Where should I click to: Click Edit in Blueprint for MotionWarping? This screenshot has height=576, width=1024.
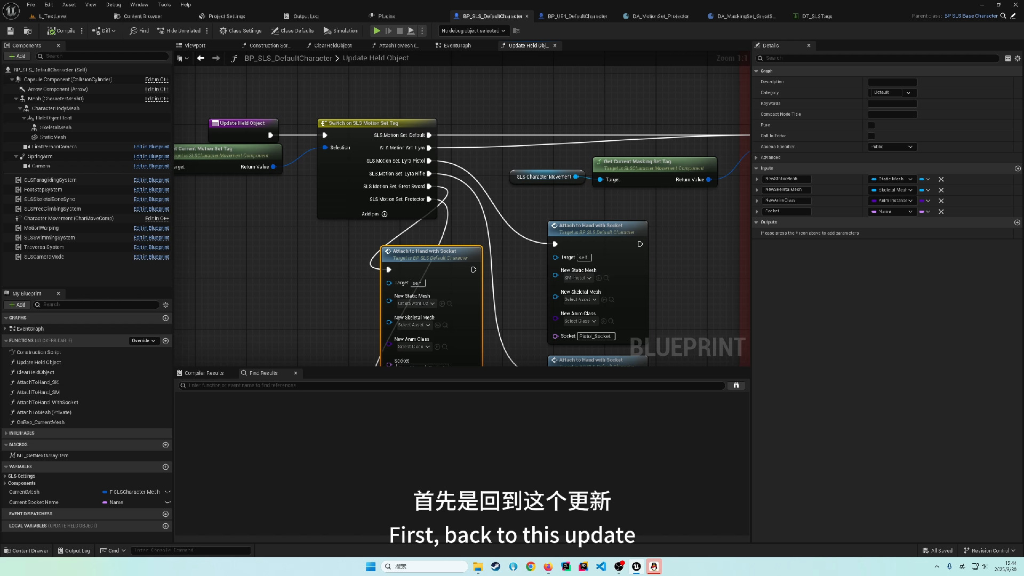point(151,228)
